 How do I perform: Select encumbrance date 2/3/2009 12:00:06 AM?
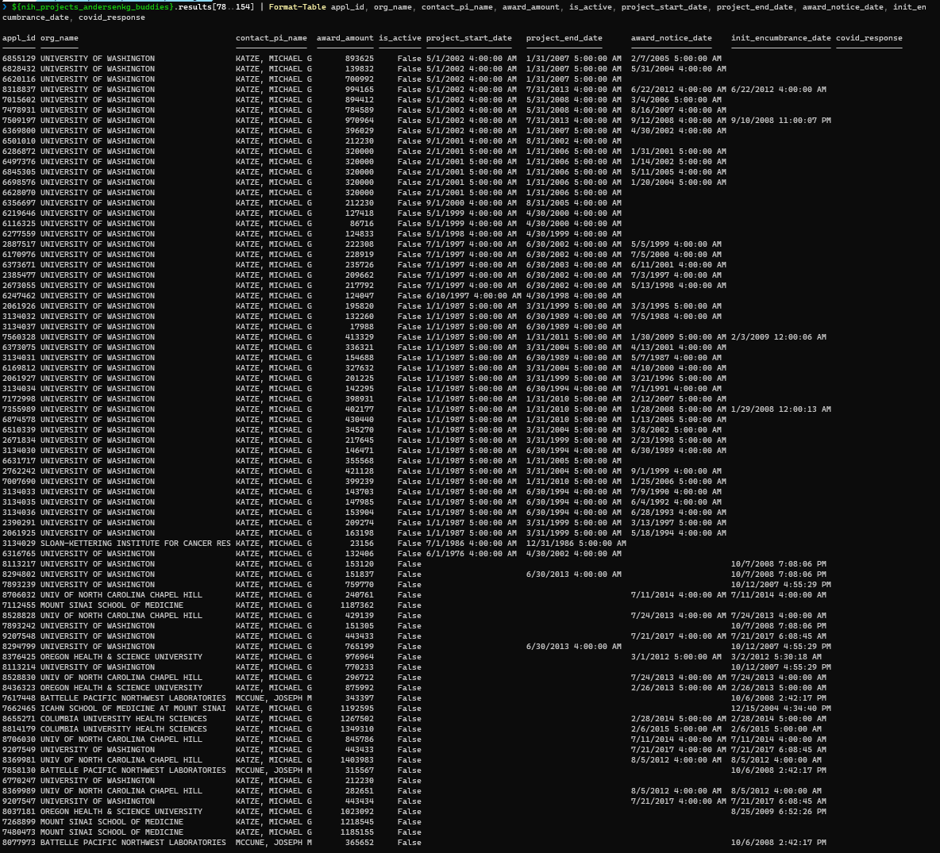click(778, 337)
